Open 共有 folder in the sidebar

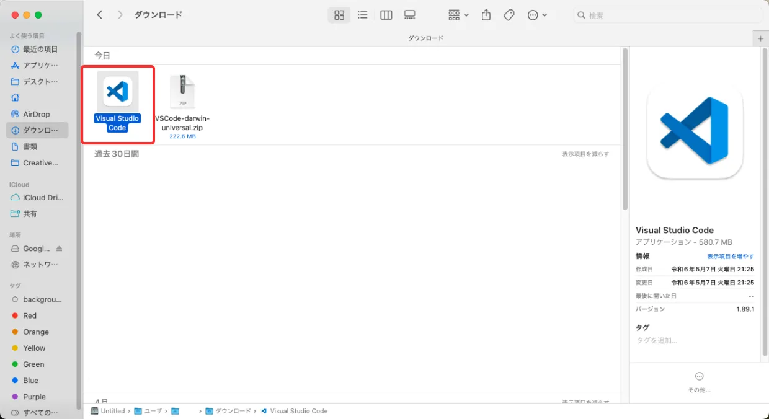38,214
